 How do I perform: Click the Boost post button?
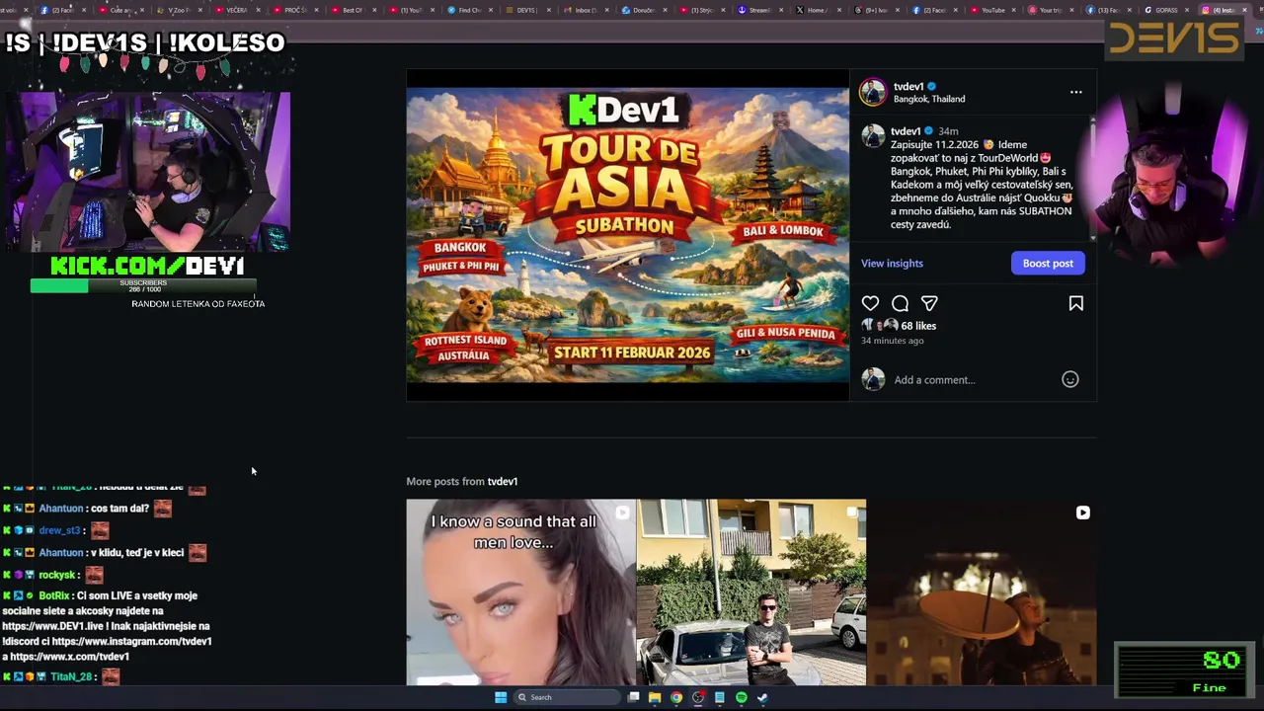tap(1048, 263)
